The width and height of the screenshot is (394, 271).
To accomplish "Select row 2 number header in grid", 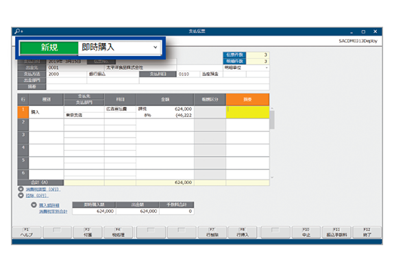I will tap(23, 125).
